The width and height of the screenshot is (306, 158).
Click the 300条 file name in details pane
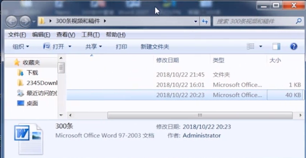(64, 126)
